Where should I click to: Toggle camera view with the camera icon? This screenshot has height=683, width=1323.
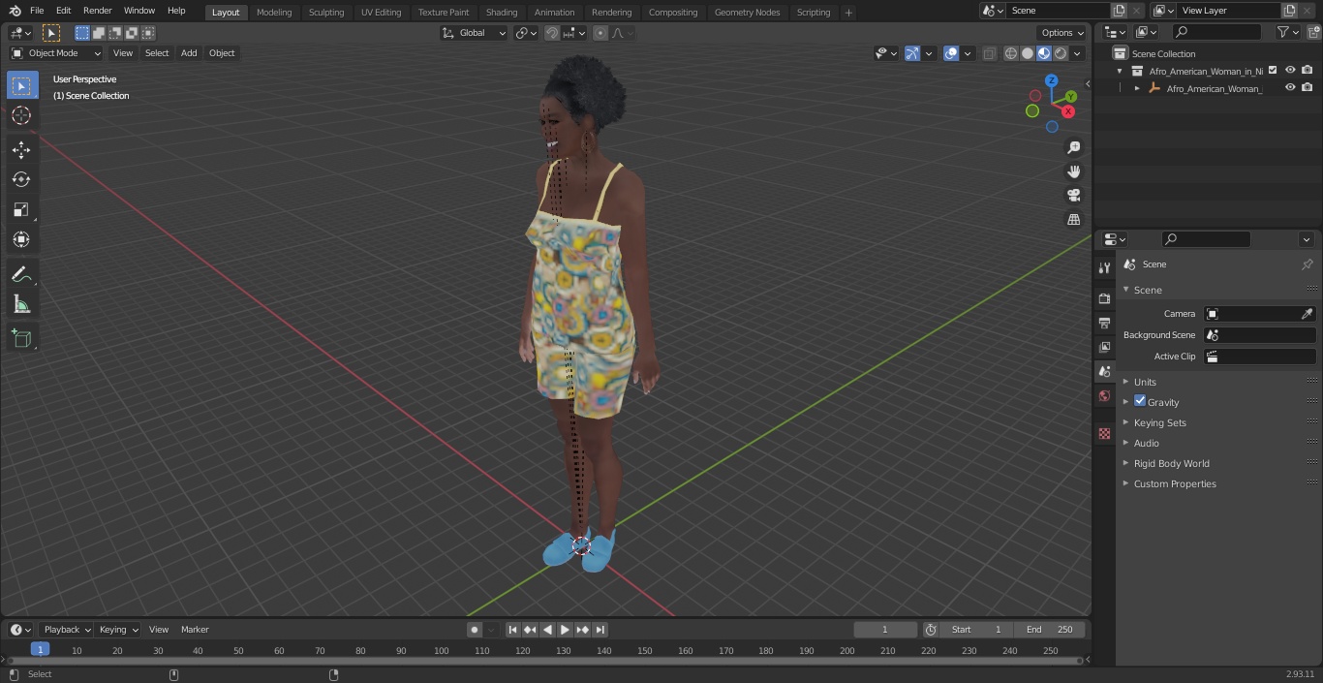pyautogui.click(x=1073, y=196)
